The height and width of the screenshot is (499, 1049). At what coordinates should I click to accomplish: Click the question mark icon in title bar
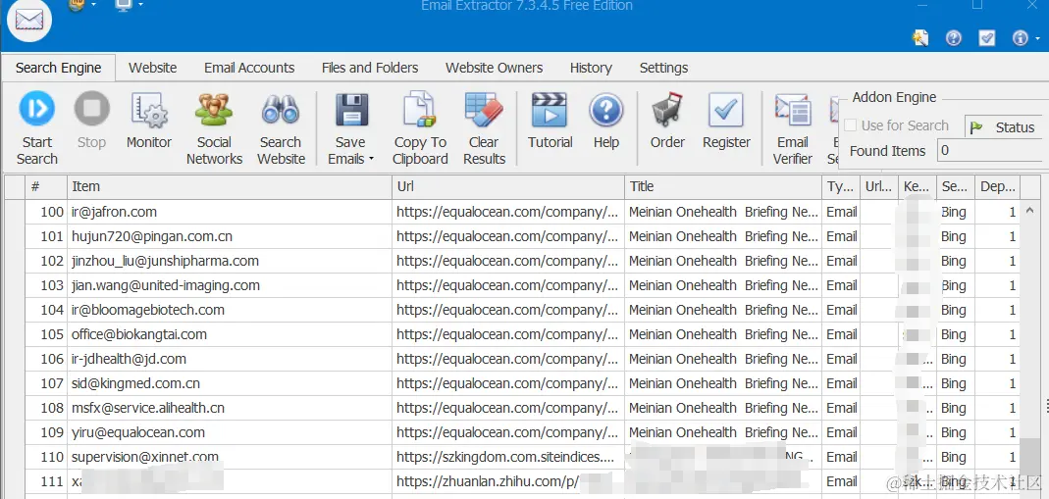click(x=954, y=38)
